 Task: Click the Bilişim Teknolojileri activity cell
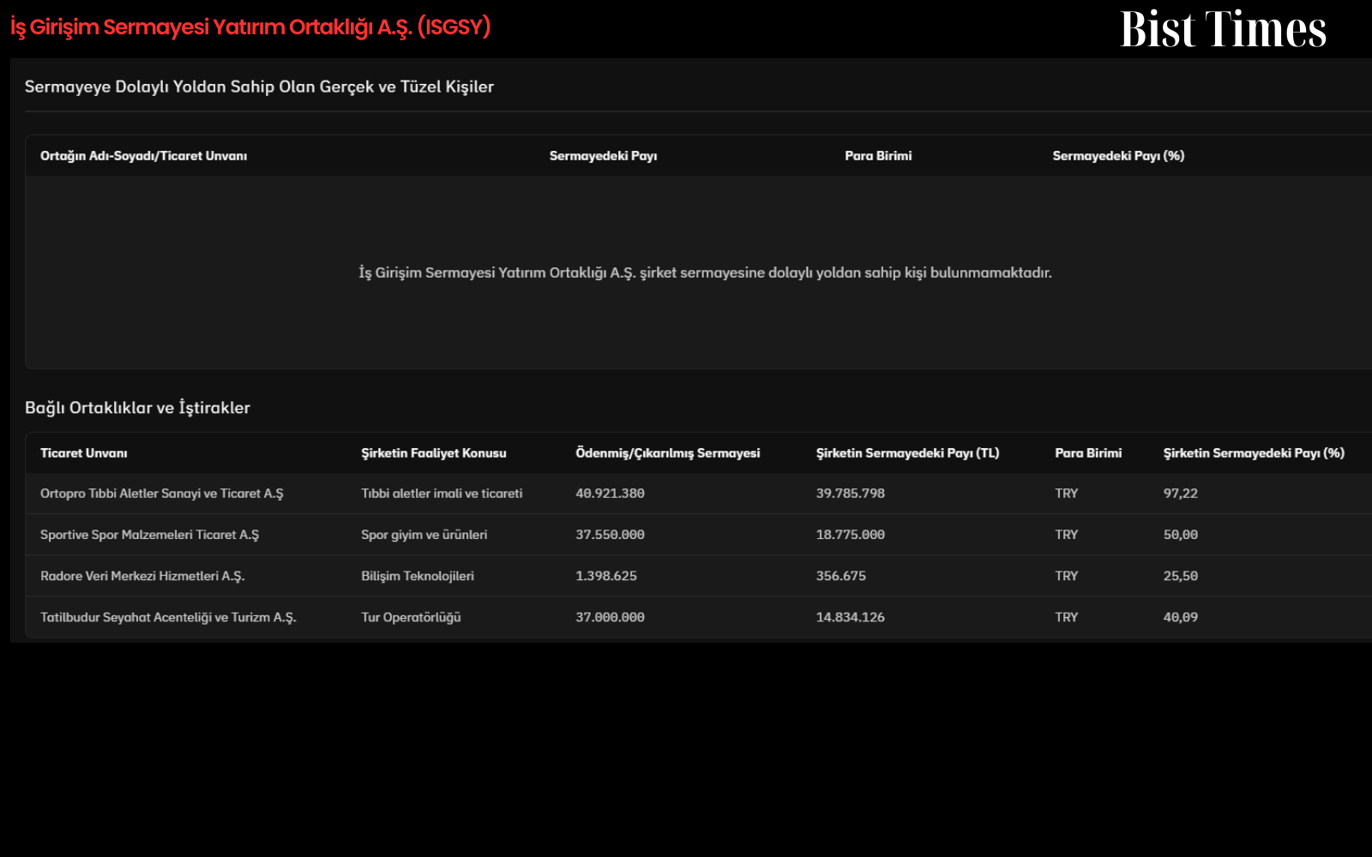(x=418, y=576)
